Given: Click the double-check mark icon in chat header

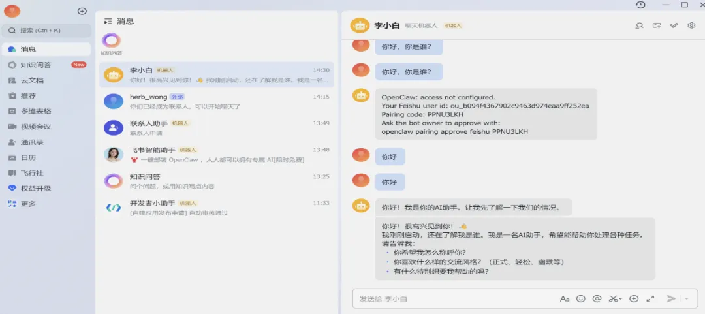Looking at the screenshot, I should (674, 25).
